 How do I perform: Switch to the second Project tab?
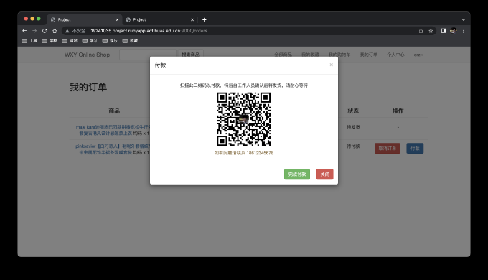coord(160,19)
